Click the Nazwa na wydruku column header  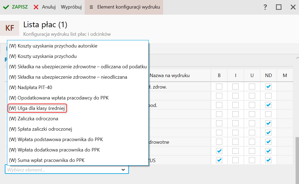[x=170, y=75]
